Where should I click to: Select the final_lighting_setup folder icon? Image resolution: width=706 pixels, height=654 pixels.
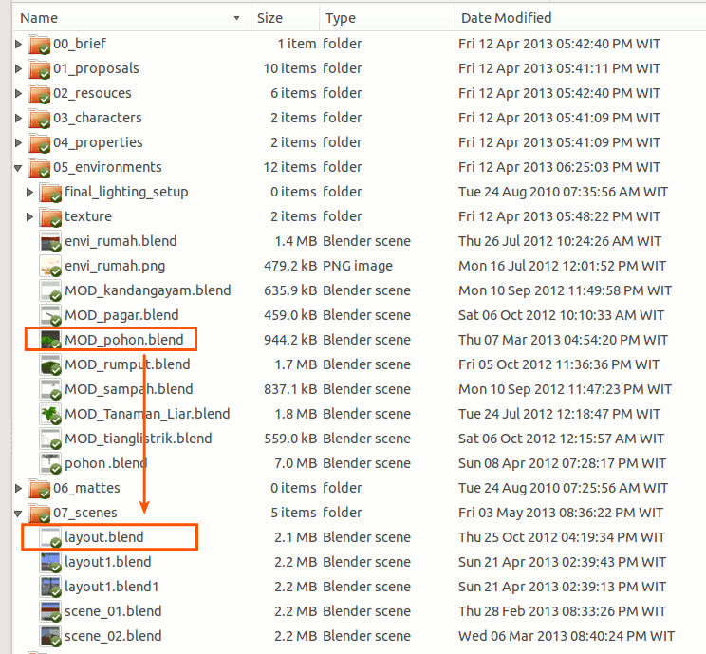pyautogui.click(x=50, y=193)
